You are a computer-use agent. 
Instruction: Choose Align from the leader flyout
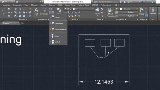(x=58, y=36)
